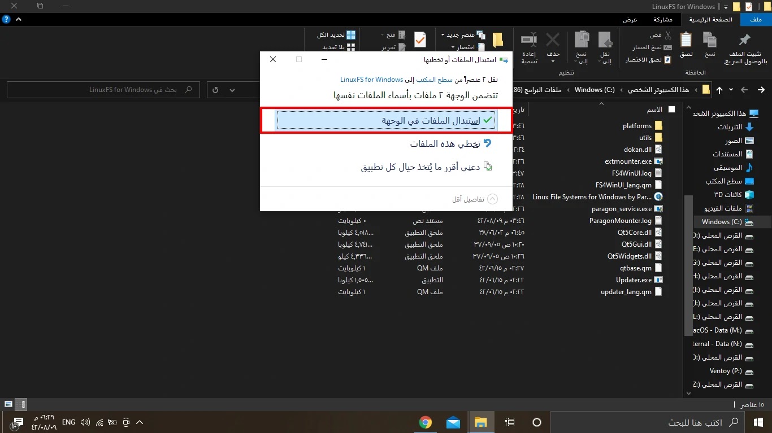The image size is (772, 433).
Task: Select Downloads (التنزيلات) in navigation pane
Action: [x=736, y=127]
